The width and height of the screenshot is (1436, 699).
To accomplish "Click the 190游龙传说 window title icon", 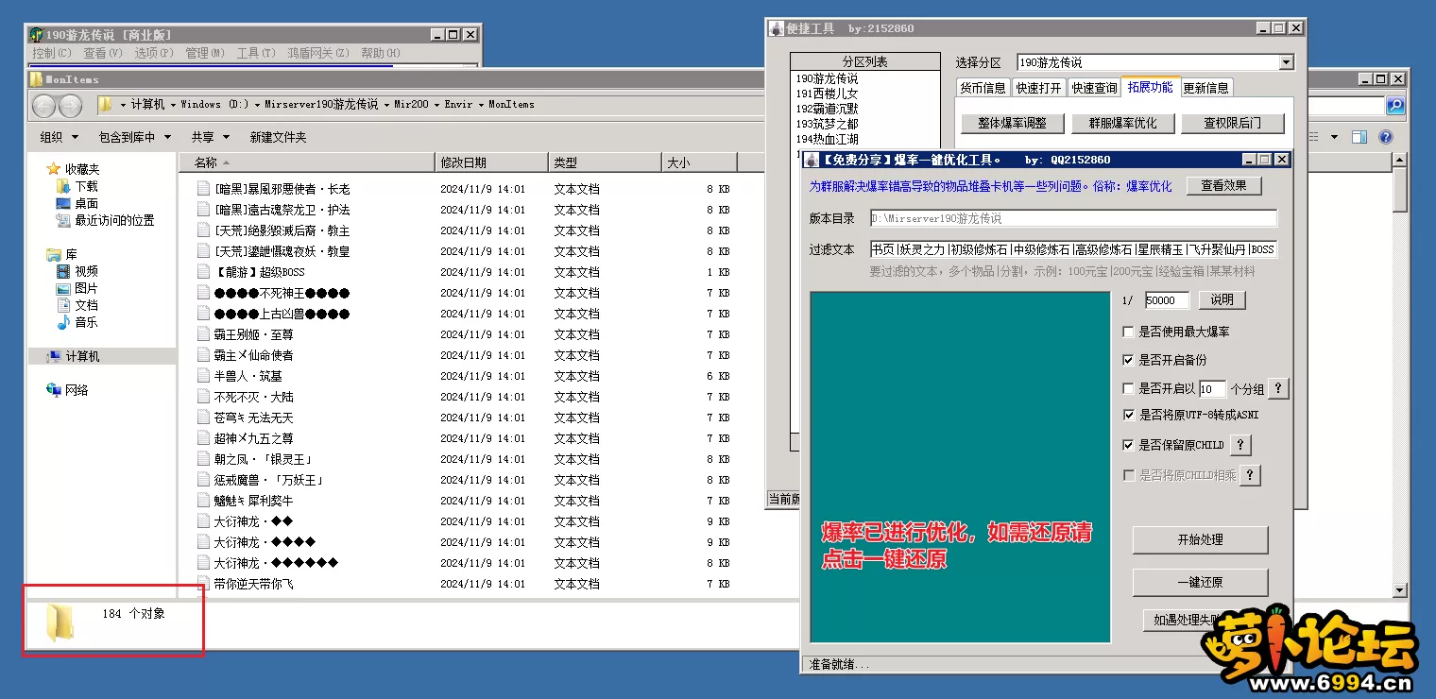I will (37, 35).
